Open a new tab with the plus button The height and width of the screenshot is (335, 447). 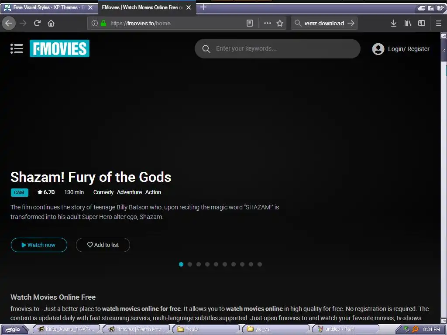pyautogui.click(x=203, y=7)
